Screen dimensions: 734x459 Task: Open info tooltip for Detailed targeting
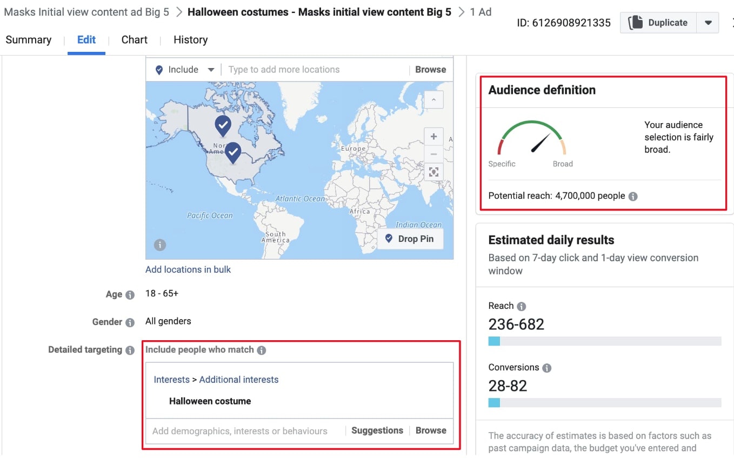point(130,350)
